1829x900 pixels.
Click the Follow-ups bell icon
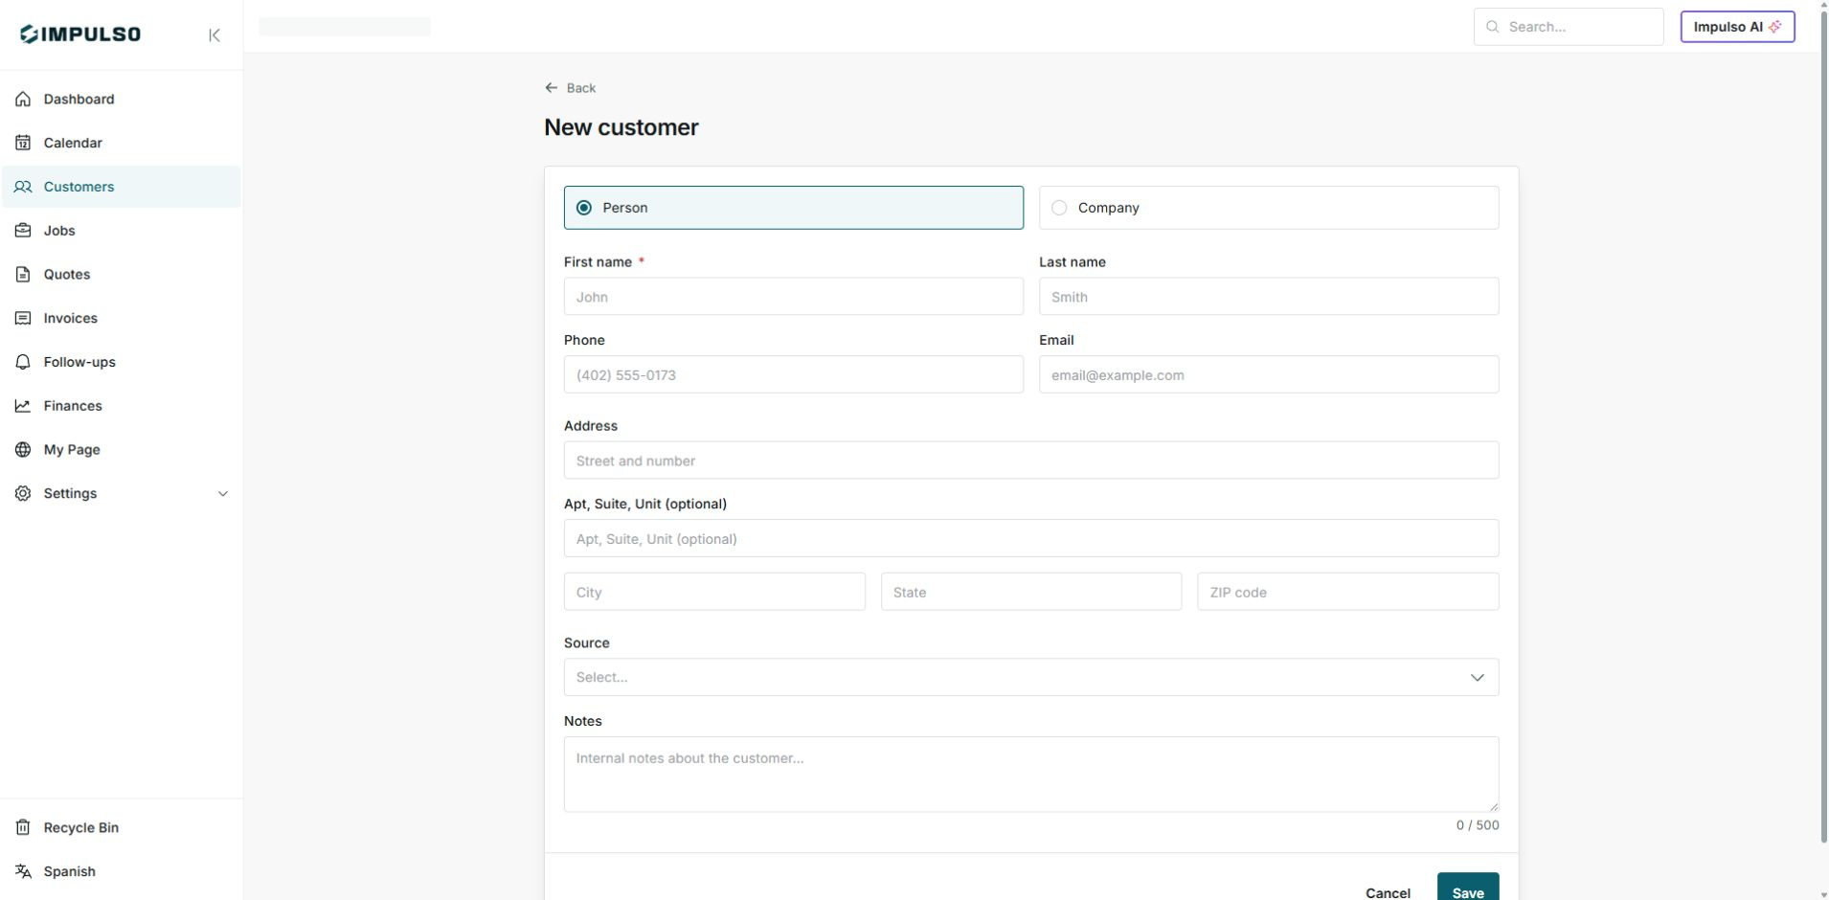23,363
